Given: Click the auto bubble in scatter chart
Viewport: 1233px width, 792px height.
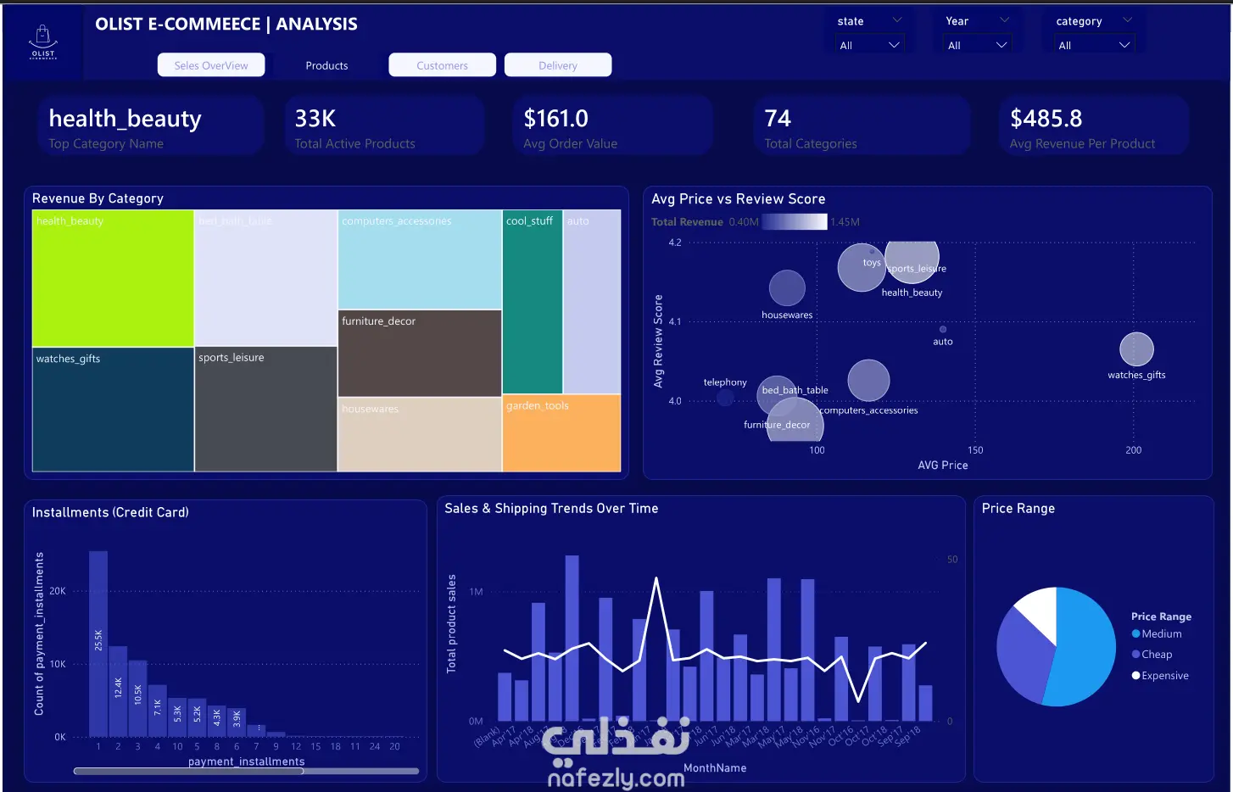Looking at the screenshot, I should click(943, 329).
